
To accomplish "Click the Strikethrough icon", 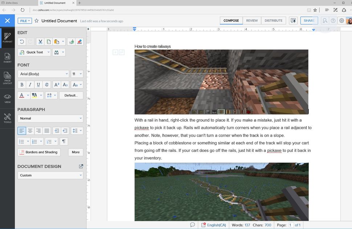I will [47, 85].
